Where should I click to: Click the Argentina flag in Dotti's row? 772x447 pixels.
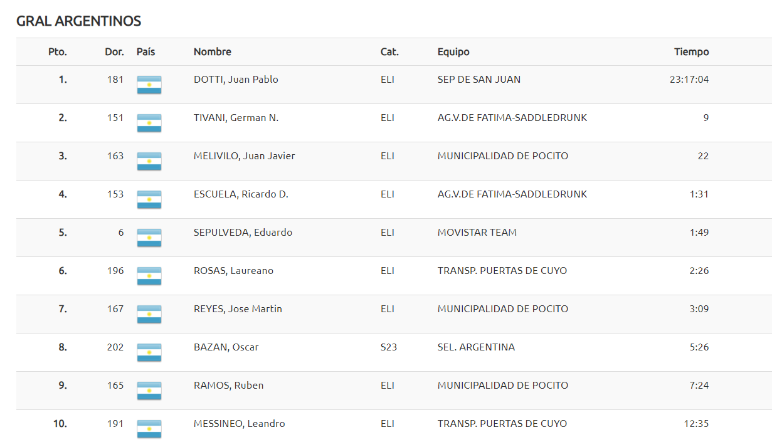pyautogui.click(x=149, y=85)
